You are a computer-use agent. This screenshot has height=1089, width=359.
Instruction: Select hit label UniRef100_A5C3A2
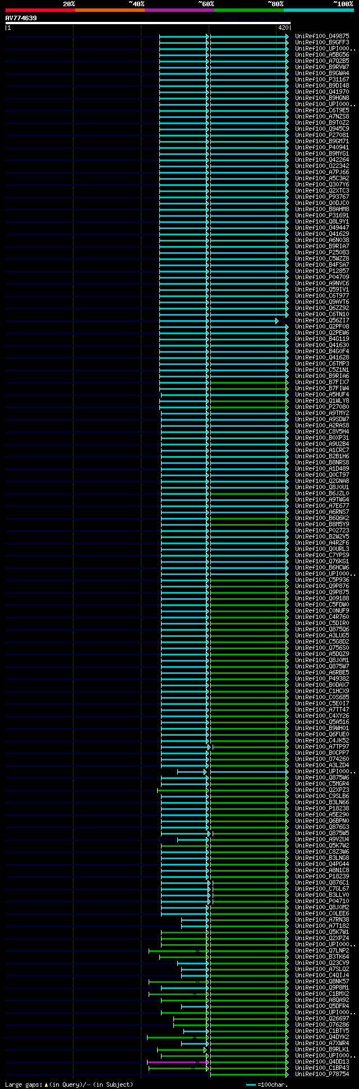322,179
